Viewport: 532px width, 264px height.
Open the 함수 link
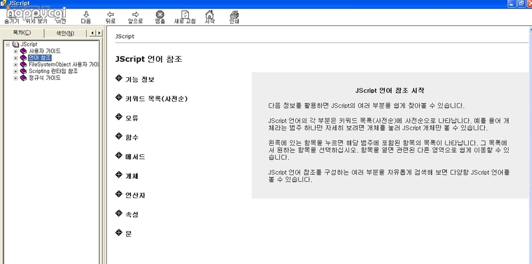point(132,138)
